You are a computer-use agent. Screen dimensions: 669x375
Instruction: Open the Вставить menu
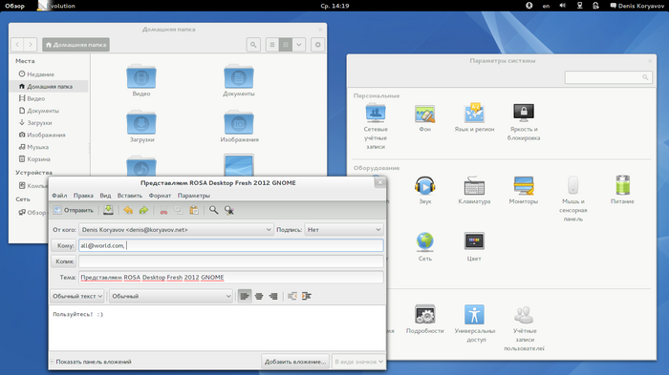130,196
